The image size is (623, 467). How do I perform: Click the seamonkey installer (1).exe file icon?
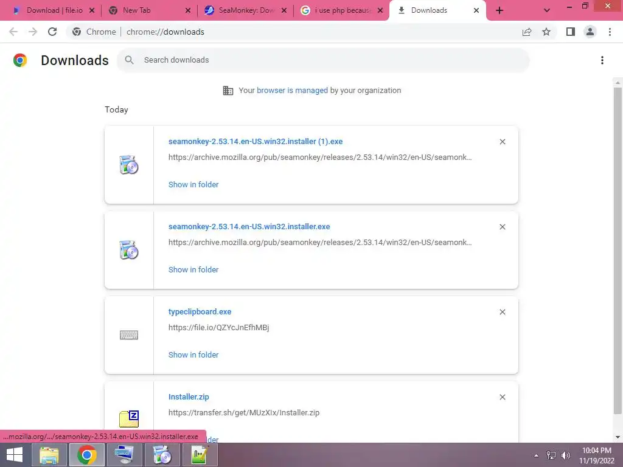coord(129,165)
